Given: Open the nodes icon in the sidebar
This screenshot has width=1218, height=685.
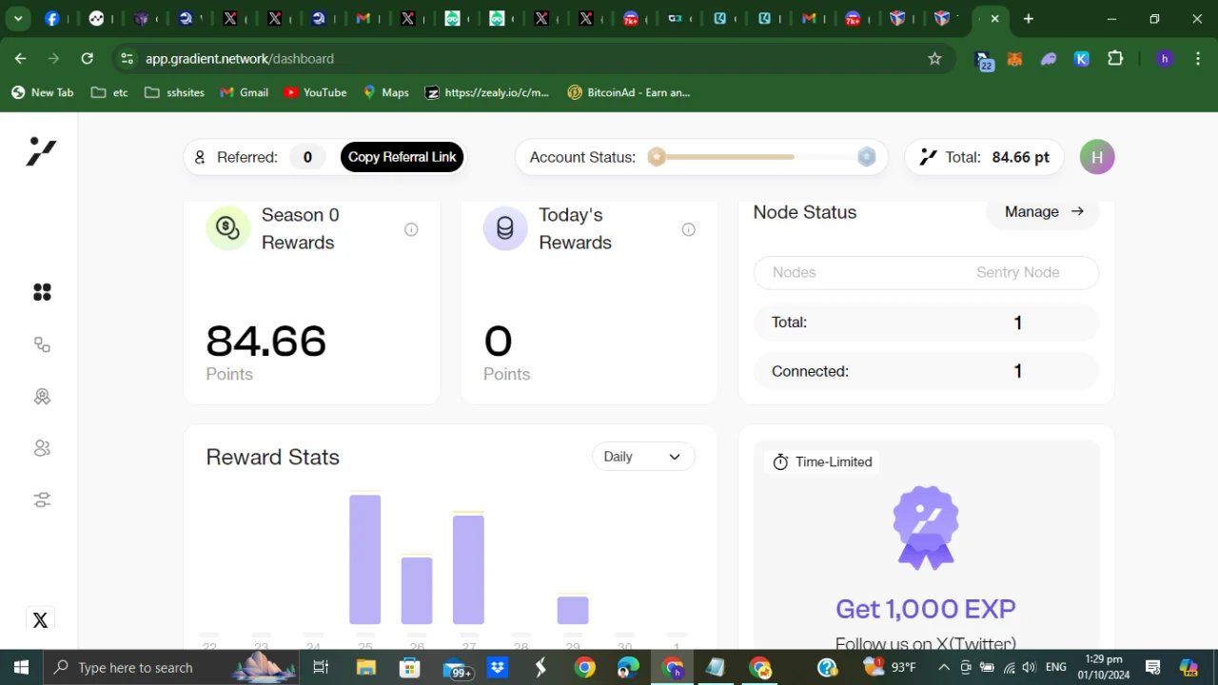Looking at the screenshot, I should (42, 344).
